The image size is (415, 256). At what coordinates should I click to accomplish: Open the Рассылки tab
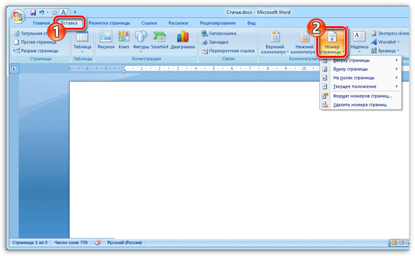[178, 23]
